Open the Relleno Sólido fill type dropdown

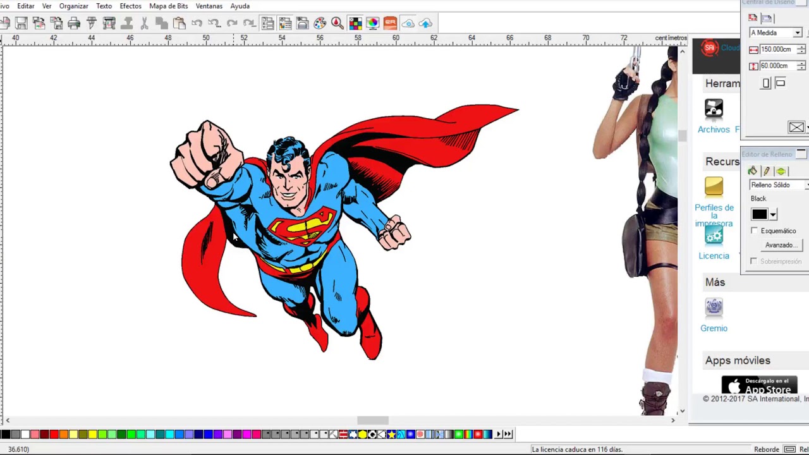click(x=806, y=185)
